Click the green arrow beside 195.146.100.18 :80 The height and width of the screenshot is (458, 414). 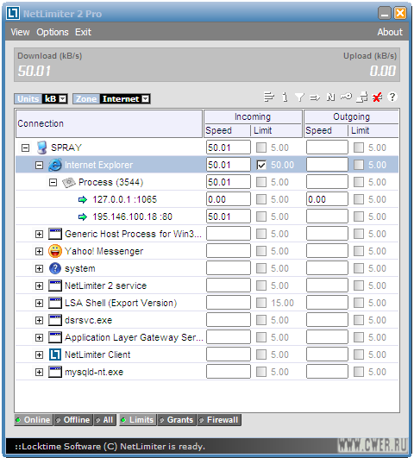click(x=83, y=216)
